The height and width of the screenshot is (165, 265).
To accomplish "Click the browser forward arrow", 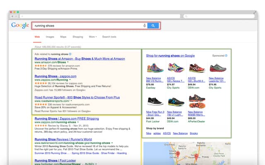I will (x=16, y=16).
